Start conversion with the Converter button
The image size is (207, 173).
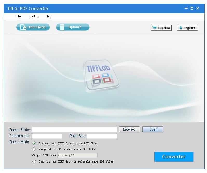tap(174, 157)
